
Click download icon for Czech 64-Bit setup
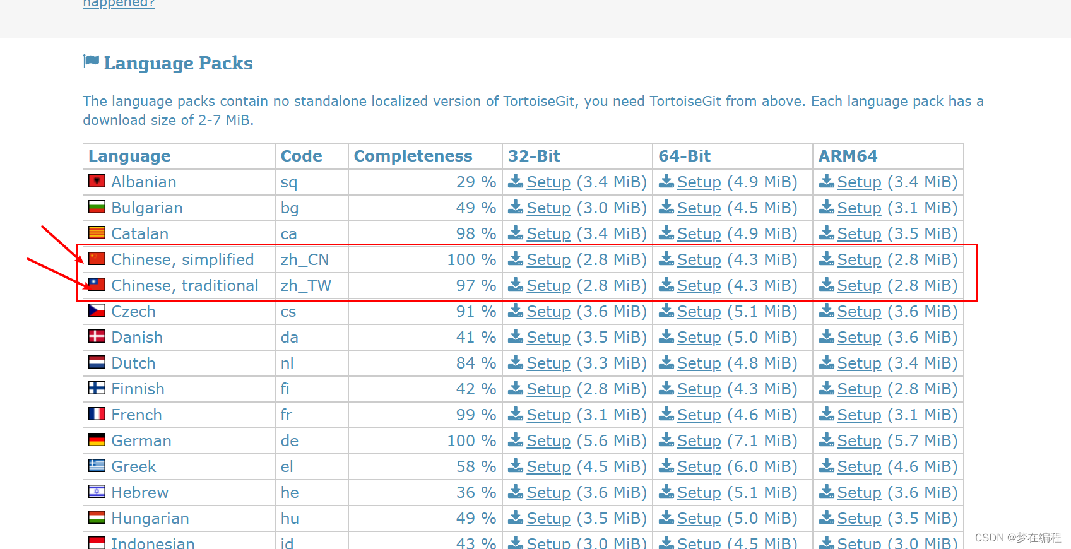666,311
